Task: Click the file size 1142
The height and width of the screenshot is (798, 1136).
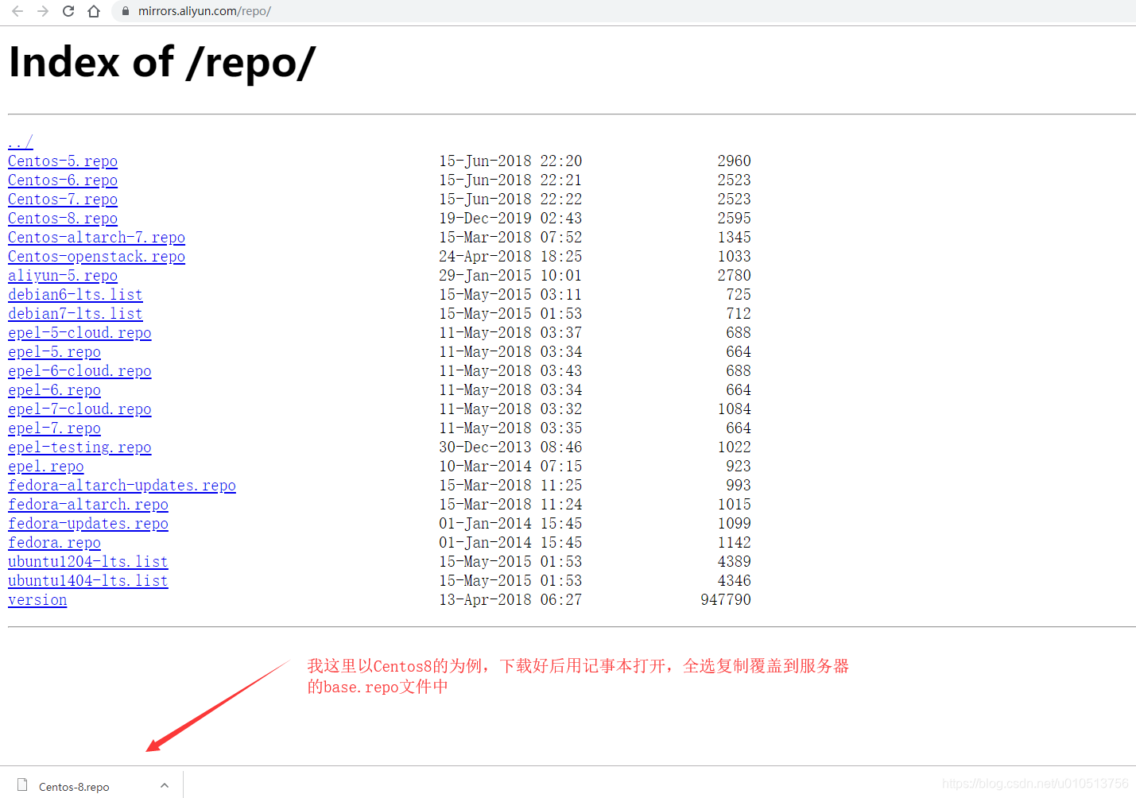Action: tap(735, 543)
